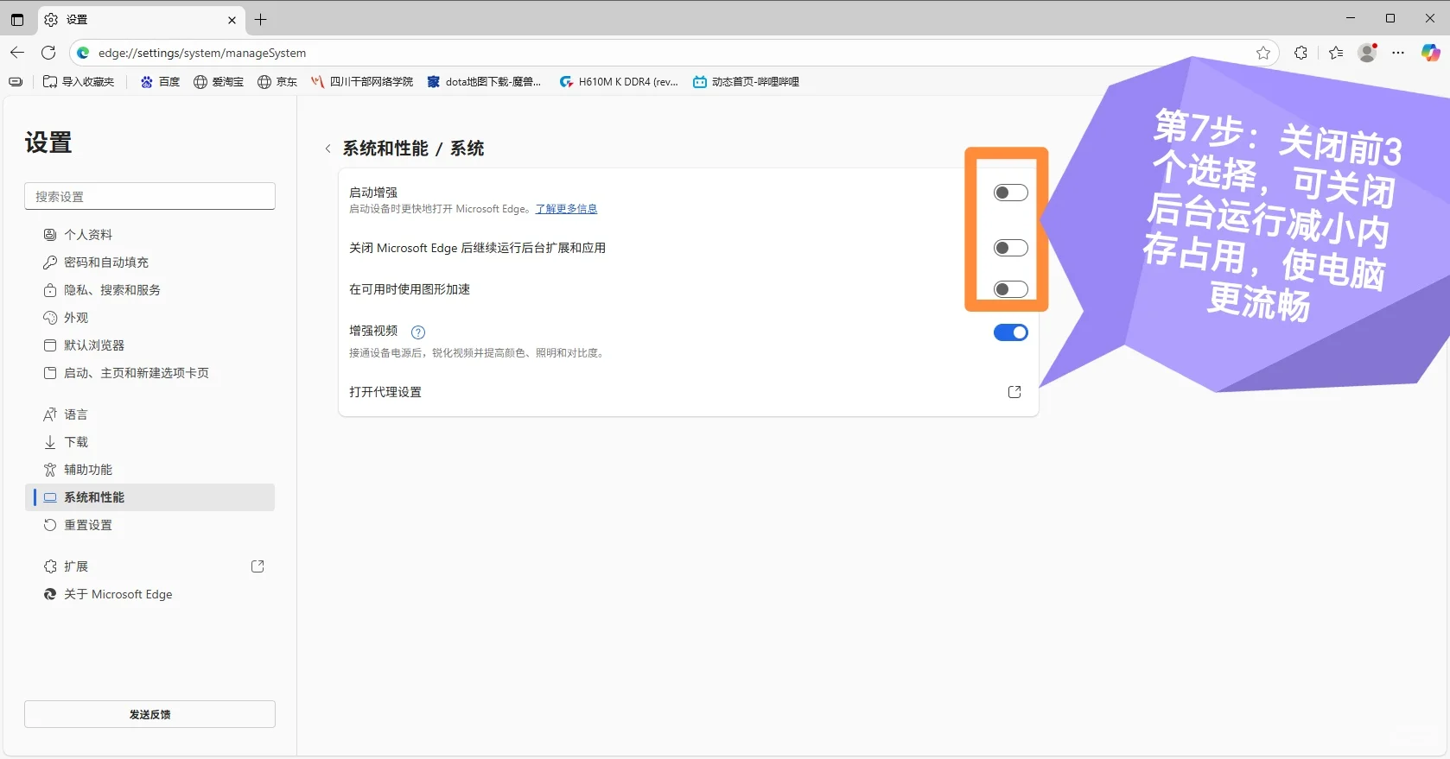Open the profile avatar icon
The height and width of the screenshot is (759, 1450).
pos(1367,53)
